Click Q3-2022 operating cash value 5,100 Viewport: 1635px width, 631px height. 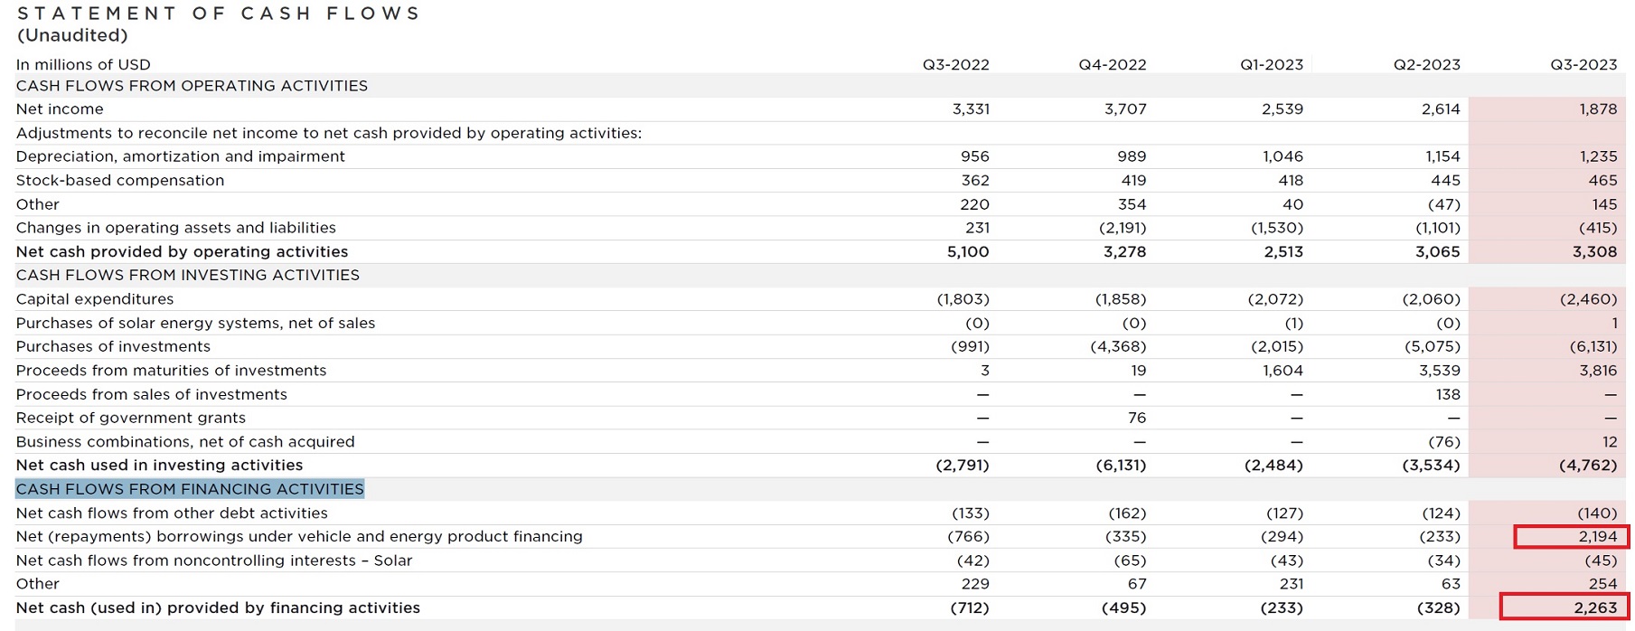point(968,252)
